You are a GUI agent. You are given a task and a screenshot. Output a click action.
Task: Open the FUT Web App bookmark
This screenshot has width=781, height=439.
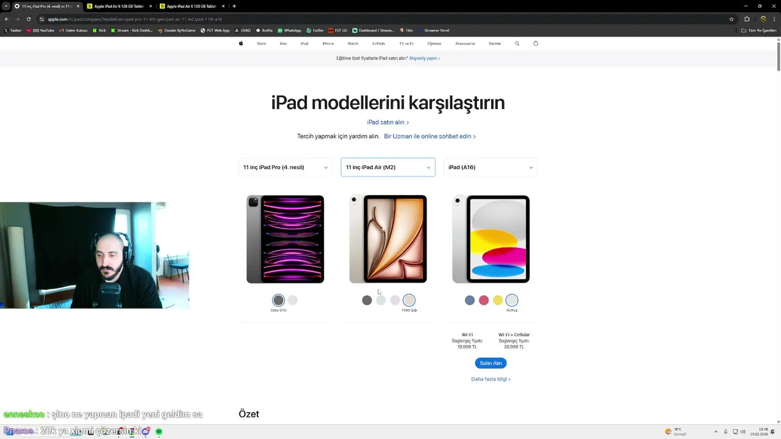pyautogui.click(x=215, y=30)
